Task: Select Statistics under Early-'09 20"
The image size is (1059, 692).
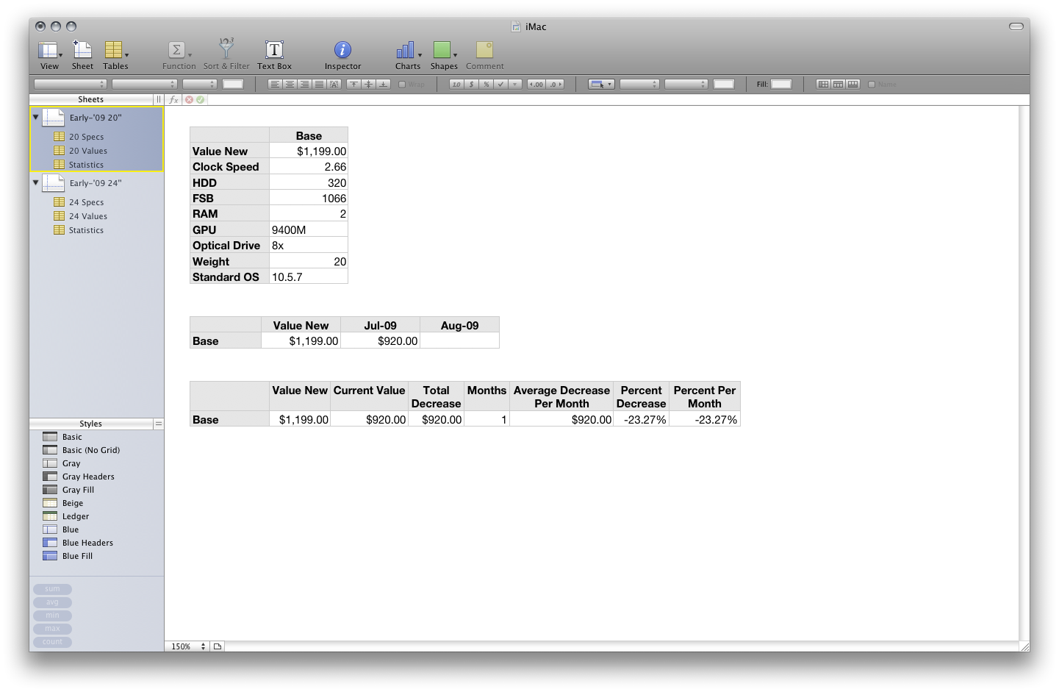Action: tap(86, 165)
